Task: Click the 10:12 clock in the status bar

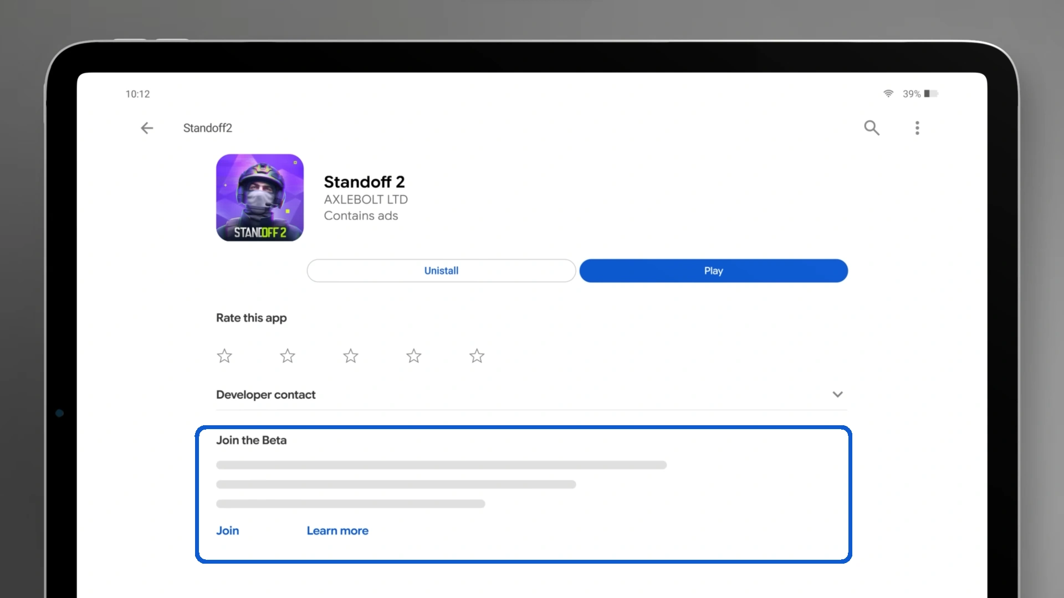Action: 137,94
